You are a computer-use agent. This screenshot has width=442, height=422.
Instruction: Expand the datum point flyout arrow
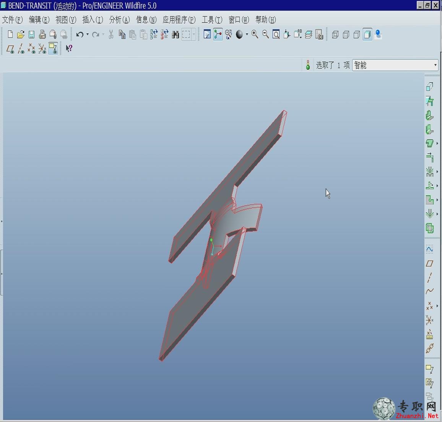437,306
